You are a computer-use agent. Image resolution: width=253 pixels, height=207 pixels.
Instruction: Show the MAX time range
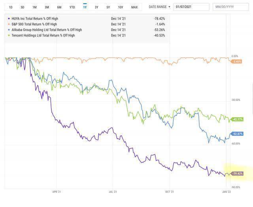coord(134,7)
